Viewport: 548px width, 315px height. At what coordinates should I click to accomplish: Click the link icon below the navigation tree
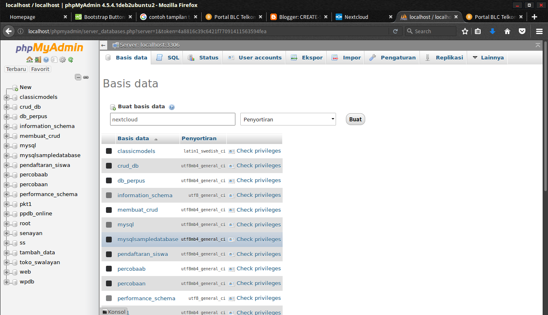[86, 77]
